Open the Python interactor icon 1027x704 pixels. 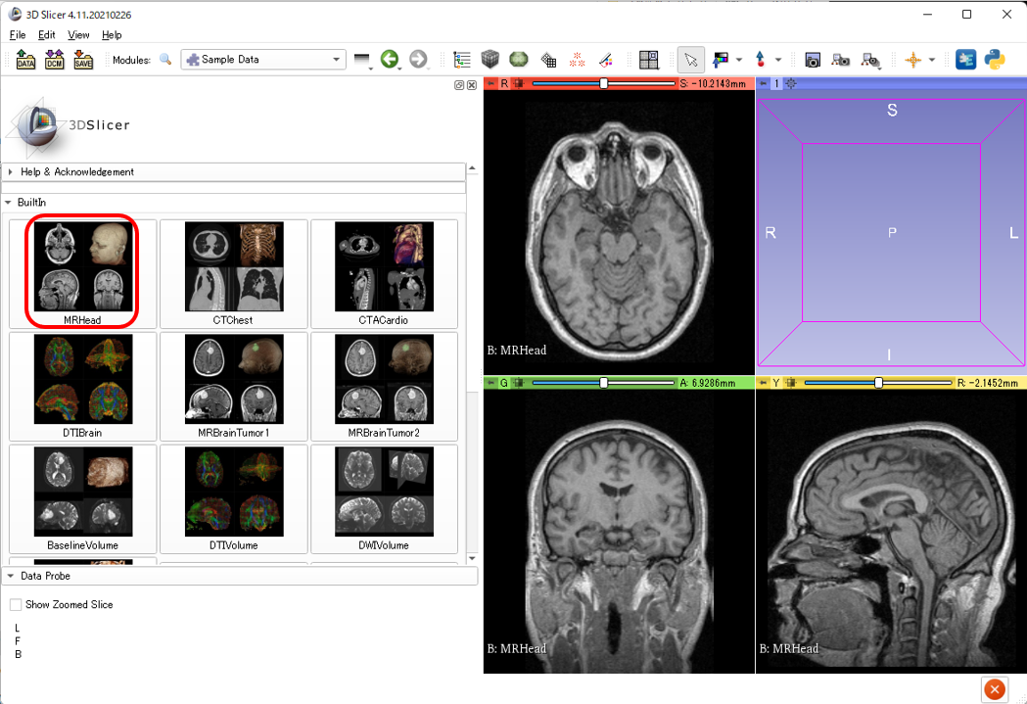996,60
